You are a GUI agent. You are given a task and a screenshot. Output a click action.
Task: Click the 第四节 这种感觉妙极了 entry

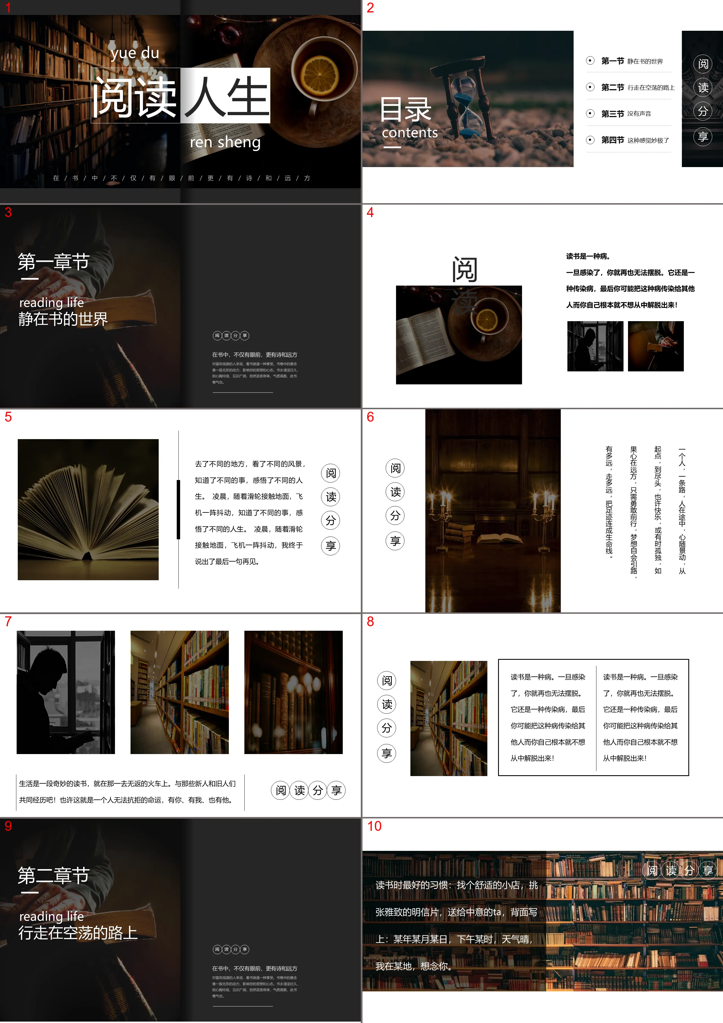coord(635,140)
